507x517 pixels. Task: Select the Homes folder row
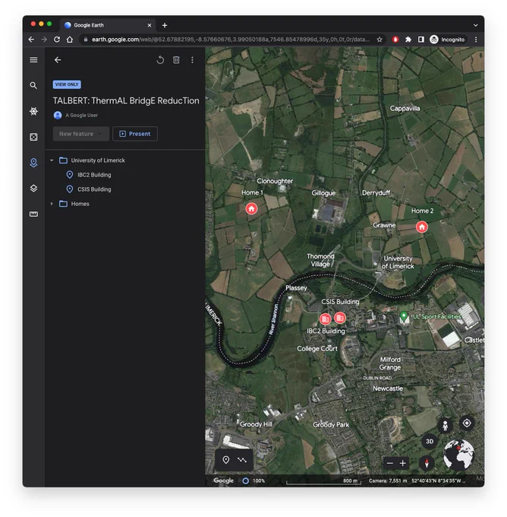pos(125,204)
